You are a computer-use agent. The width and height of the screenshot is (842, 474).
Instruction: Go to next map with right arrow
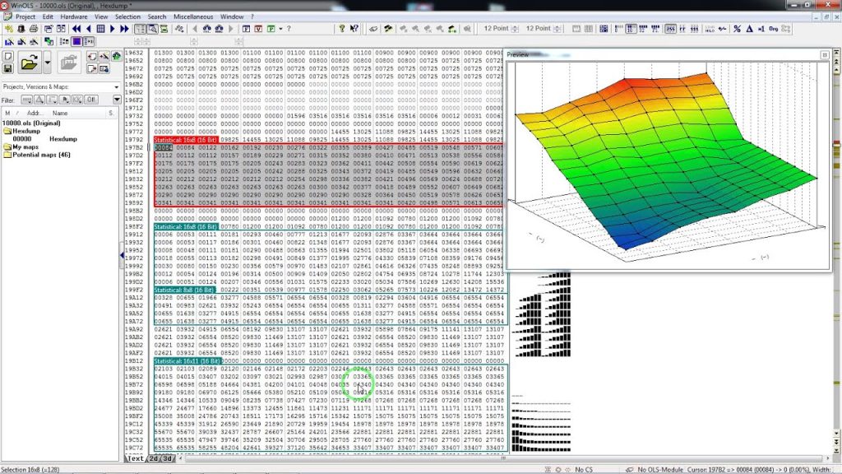(113, 29)
